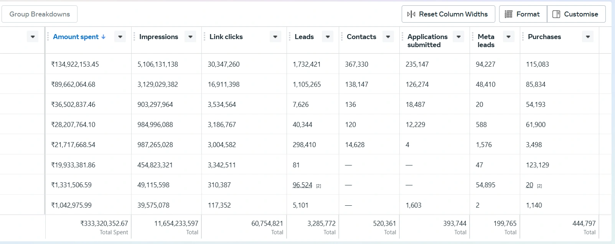The width and height of the screenshot is (615, 244).
Task: Click the Link clicks column header
Action: point(226,37)
